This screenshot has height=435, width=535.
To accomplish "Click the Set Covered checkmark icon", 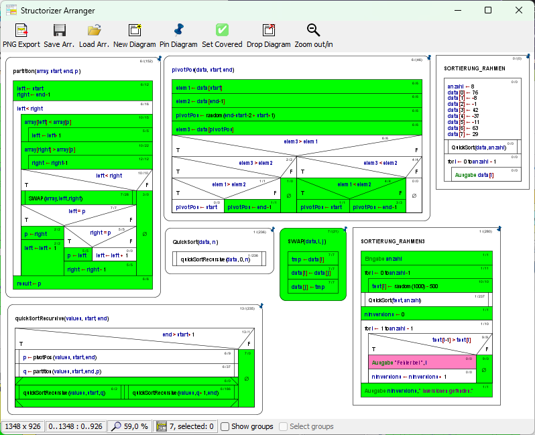I will click(222, 30).
